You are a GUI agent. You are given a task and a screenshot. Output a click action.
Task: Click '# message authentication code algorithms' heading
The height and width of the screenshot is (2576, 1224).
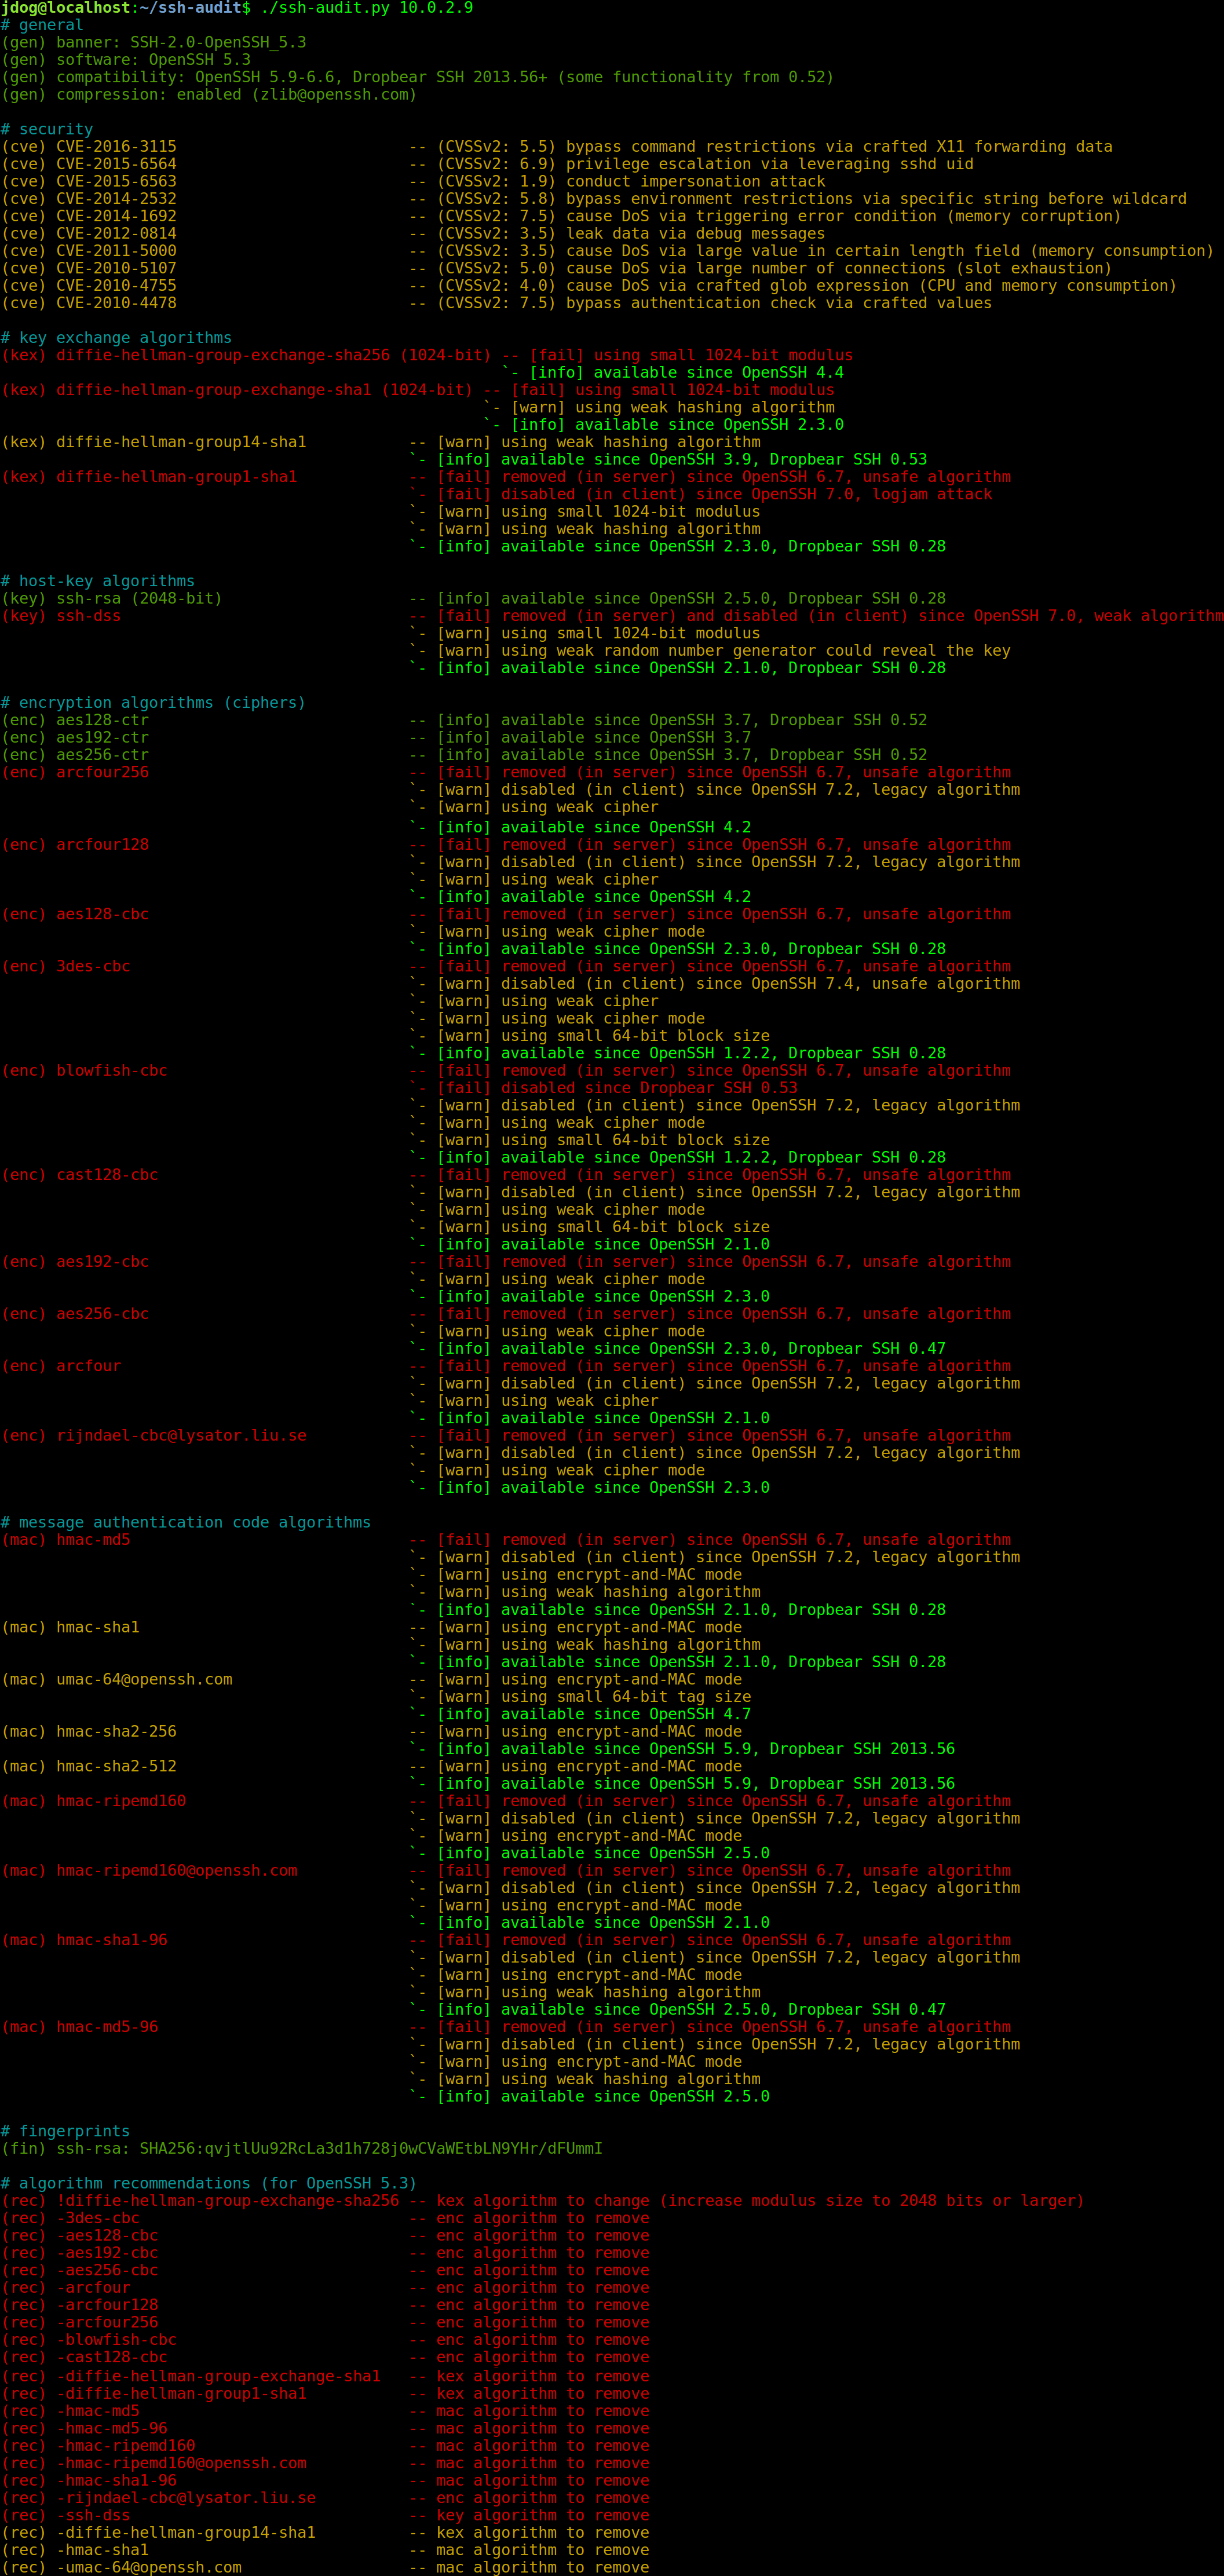point(186,1523)
